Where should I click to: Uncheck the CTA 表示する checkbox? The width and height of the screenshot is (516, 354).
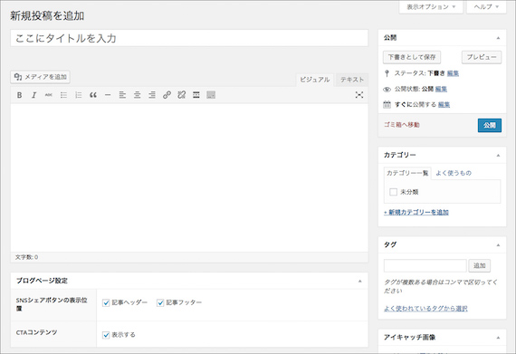point(106,335)
